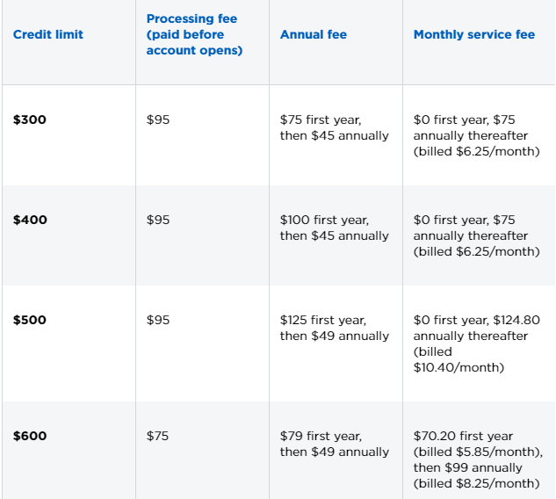Click the $124.80 annually thereafter cell
This screenshot has height=499, width=556.
(x=477, y=344)
